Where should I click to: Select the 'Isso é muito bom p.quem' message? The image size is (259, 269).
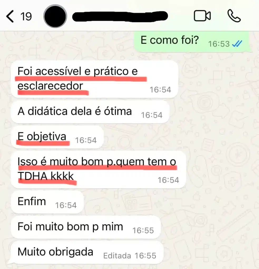[99, 169]
